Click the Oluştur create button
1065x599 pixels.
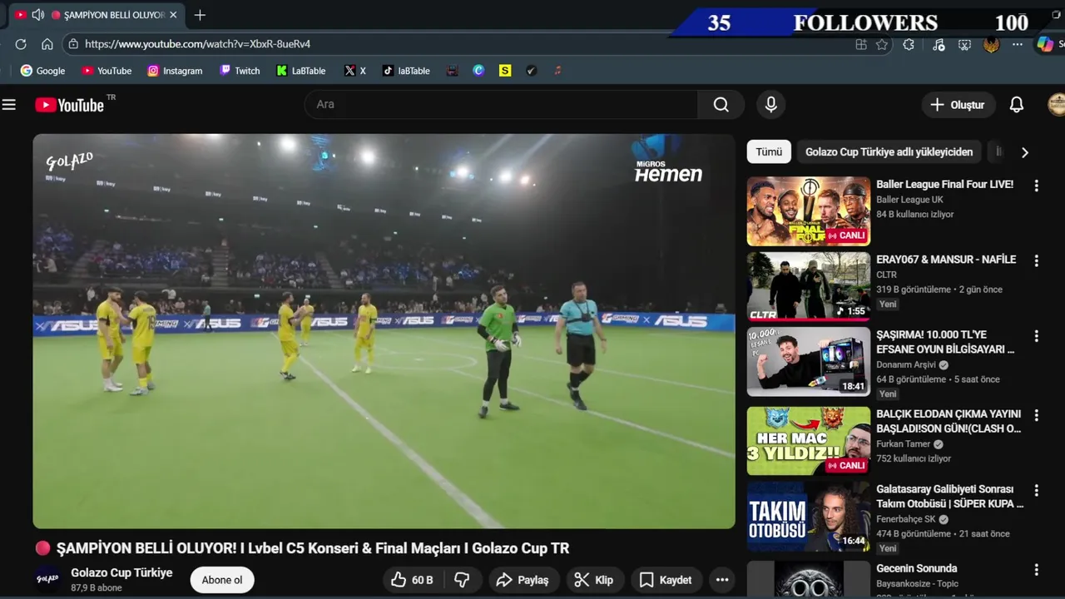(x=958, y=105)
